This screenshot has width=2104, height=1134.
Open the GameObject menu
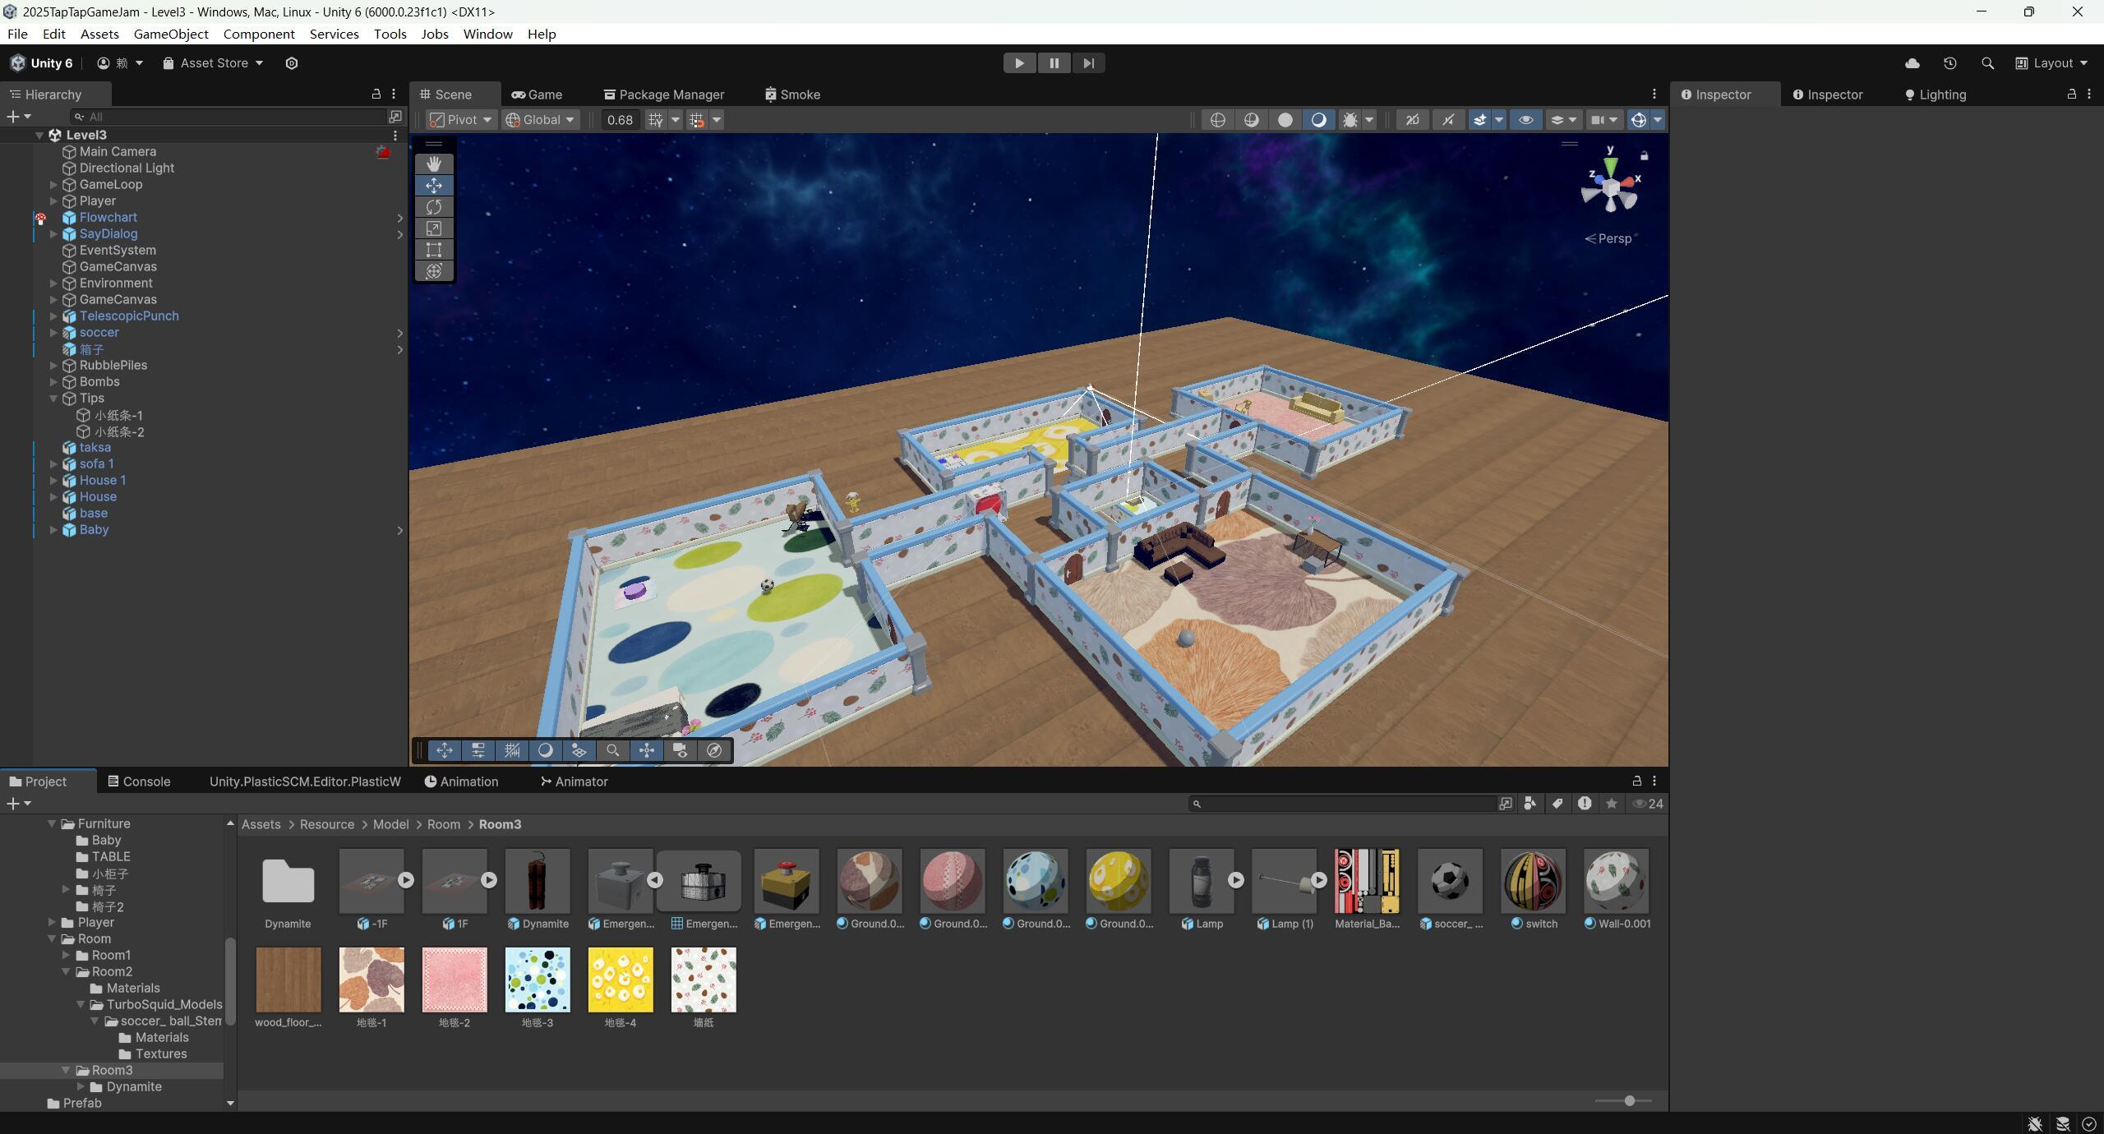pyautogui.click(x=171, y=34)
